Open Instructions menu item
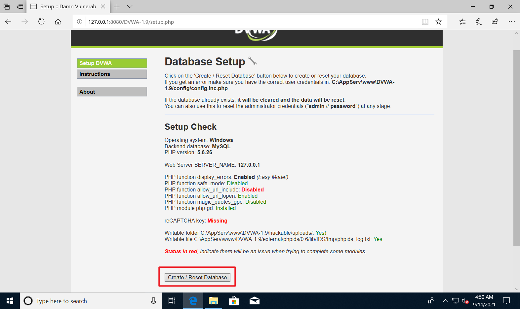Image resolution: width=520 pixels, height=309 pixels. coord(112,74)
